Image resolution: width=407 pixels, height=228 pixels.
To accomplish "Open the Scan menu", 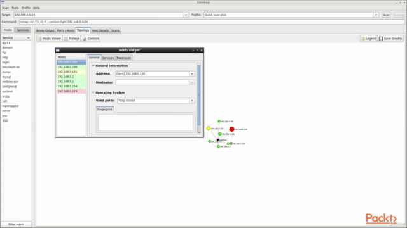I will [5, 8].
